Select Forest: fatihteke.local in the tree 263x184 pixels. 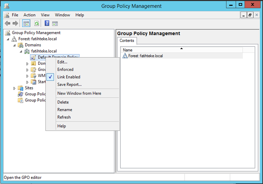(x=38, y=39)
